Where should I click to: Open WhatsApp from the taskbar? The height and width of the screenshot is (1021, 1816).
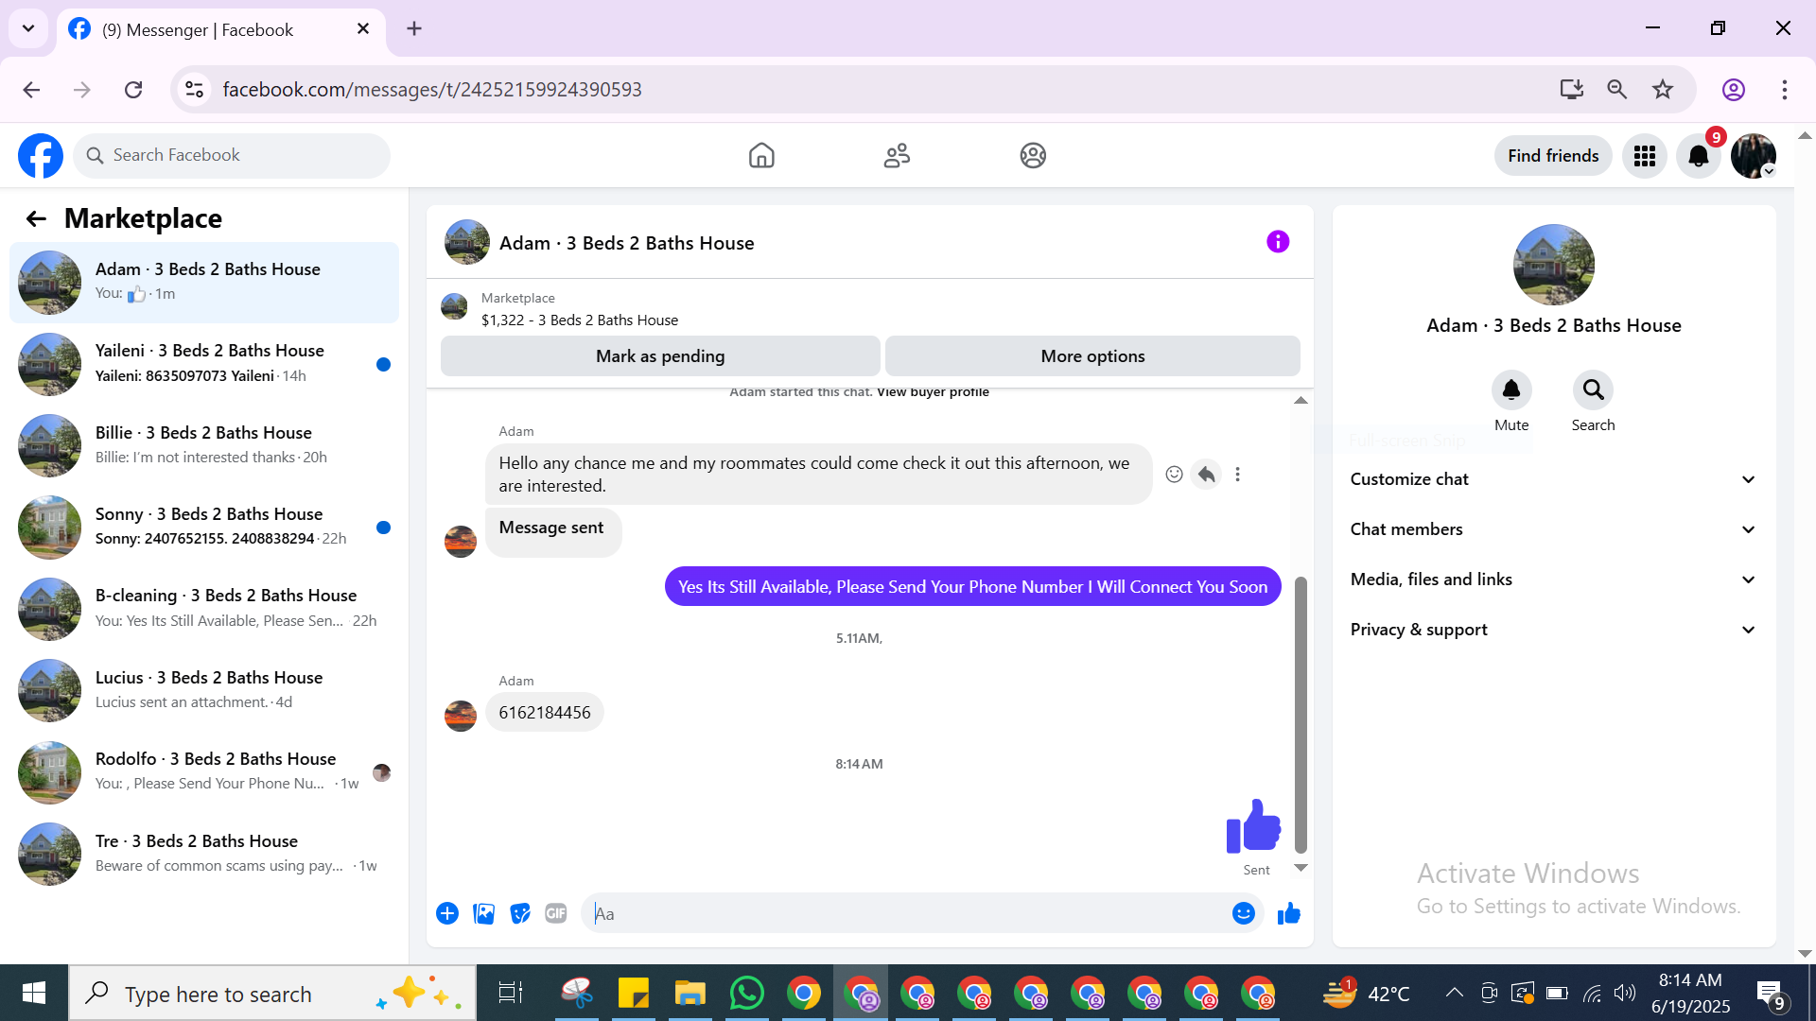[747, 994]
